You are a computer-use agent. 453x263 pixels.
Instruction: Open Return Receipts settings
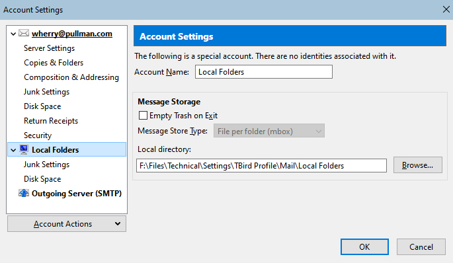(x=51, y=121)
